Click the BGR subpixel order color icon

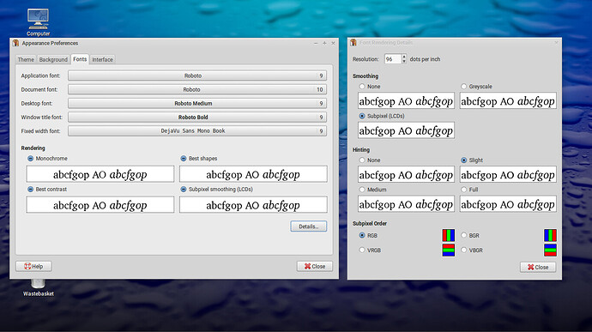550,235
